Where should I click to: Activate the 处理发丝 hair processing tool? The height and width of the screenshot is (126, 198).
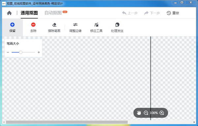pyautogui.click(x=117, y=27)
